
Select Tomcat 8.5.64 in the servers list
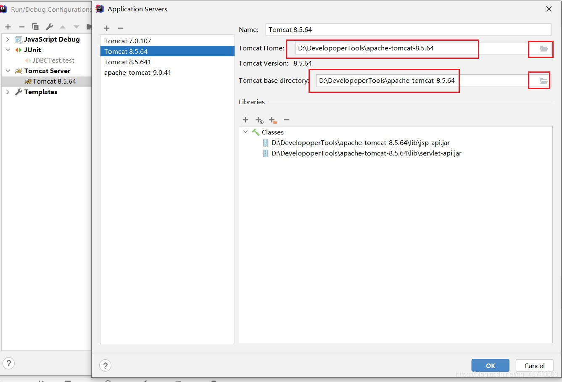[167, 51]
